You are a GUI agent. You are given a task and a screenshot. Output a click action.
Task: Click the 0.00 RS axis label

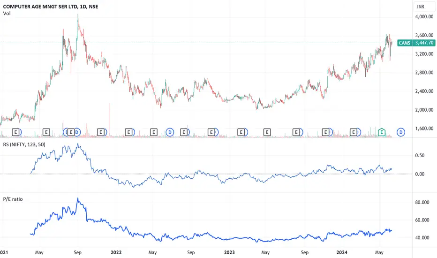pyautogui.click(x=420, y=174)
